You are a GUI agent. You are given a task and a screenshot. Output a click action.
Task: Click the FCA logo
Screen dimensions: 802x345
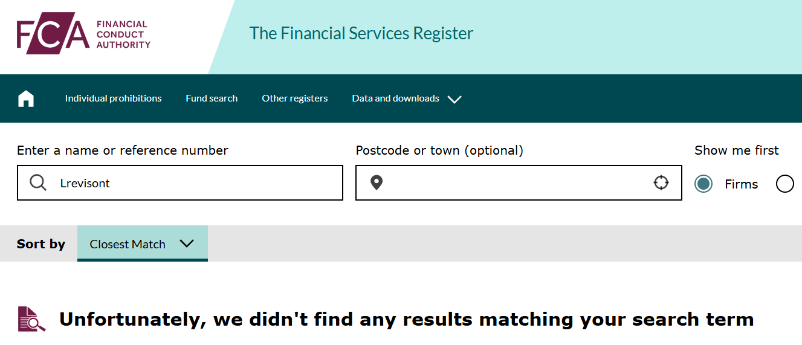tap(53, 34)
